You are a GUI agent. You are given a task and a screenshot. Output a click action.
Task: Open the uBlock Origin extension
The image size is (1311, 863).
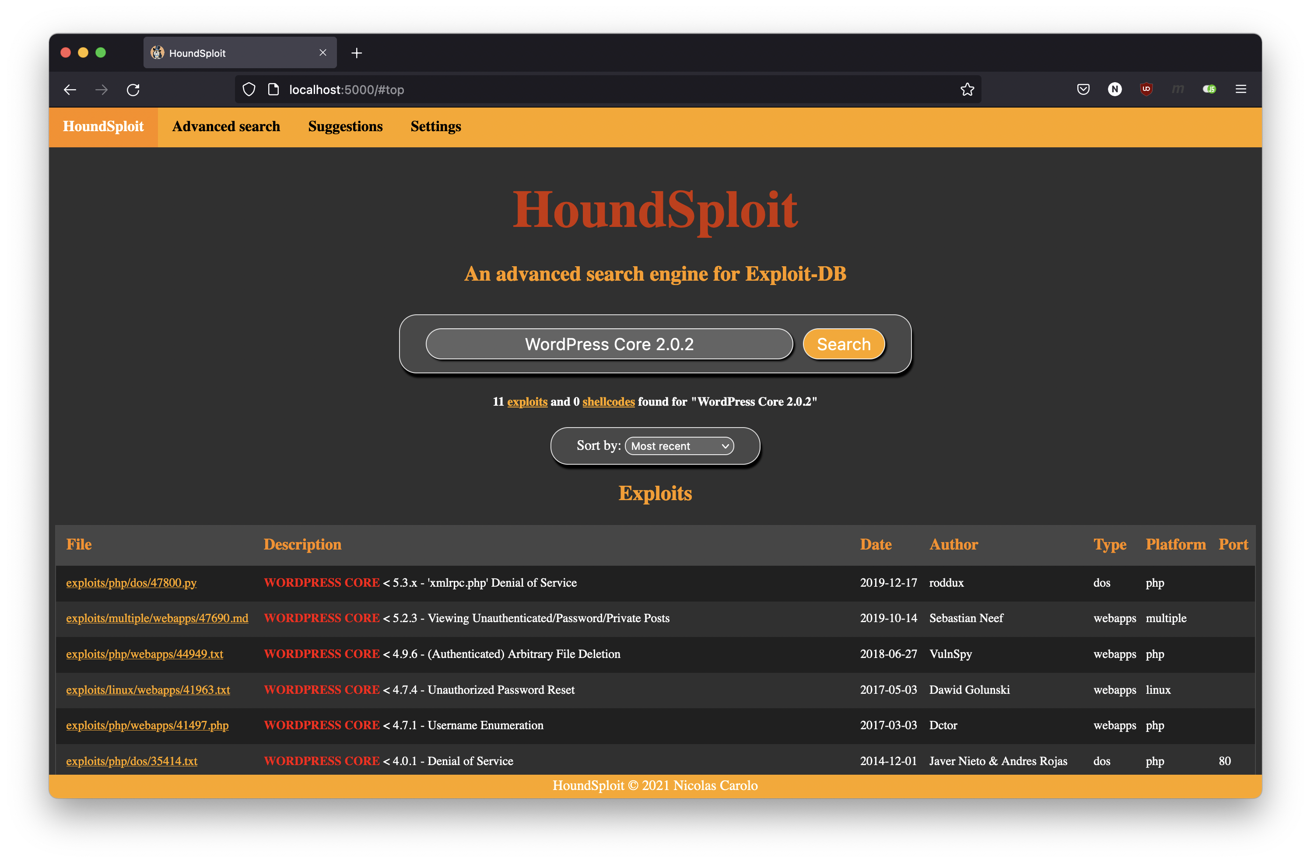pos(1146,89)
